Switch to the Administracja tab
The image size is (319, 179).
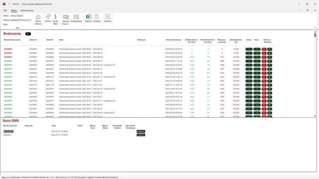(27, 10)
